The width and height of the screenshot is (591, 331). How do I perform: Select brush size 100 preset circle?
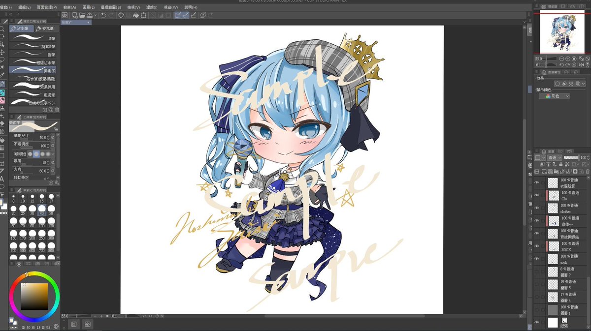(x=42, y=222)
